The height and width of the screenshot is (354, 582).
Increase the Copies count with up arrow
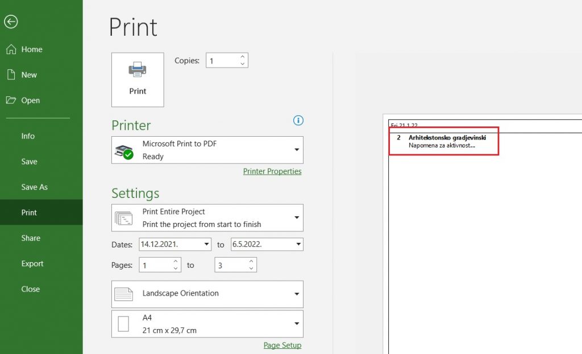(x=243, y=57)
